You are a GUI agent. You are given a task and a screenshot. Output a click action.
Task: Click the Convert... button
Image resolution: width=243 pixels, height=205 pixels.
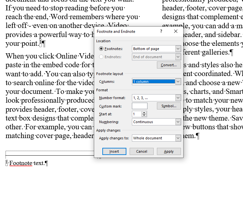click(169, 65)
